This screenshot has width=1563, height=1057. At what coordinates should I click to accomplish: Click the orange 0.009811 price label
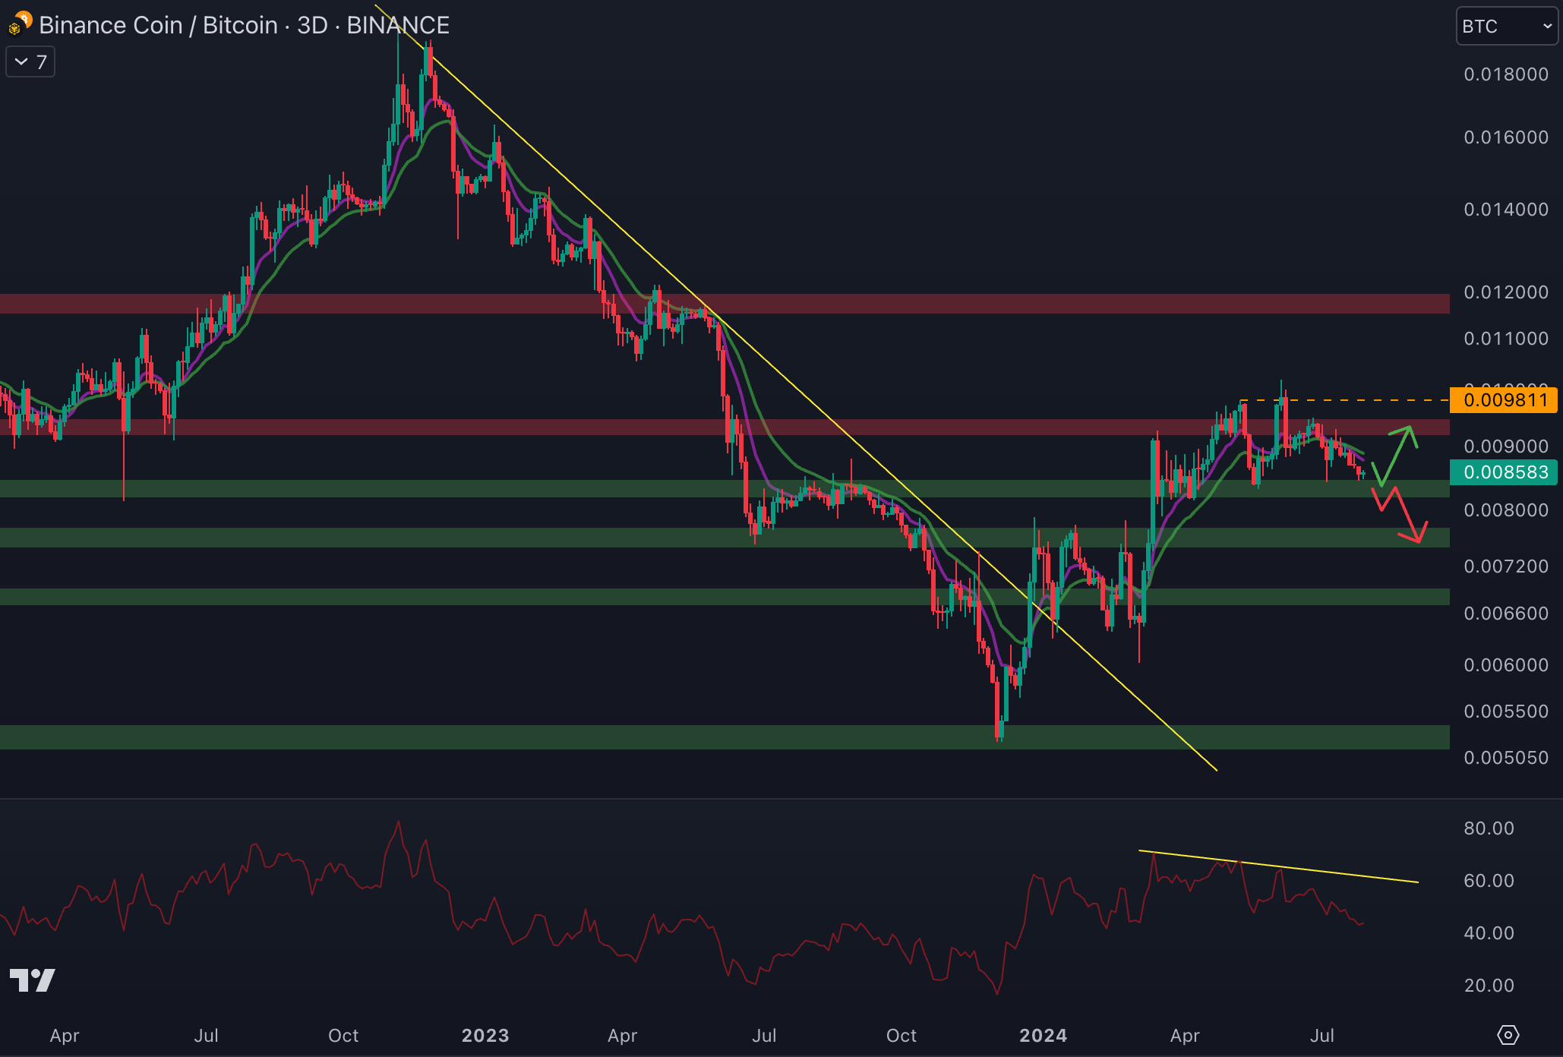(x=1504, y=400)
